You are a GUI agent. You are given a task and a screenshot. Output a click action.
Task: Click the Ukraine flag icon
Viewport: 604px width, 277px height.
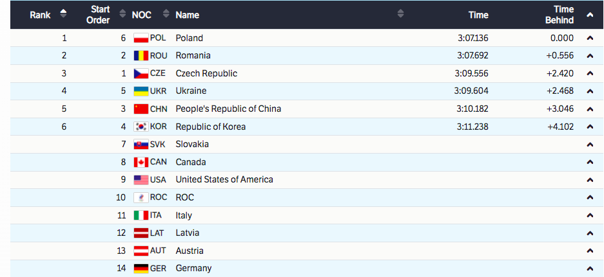point(141,91)
